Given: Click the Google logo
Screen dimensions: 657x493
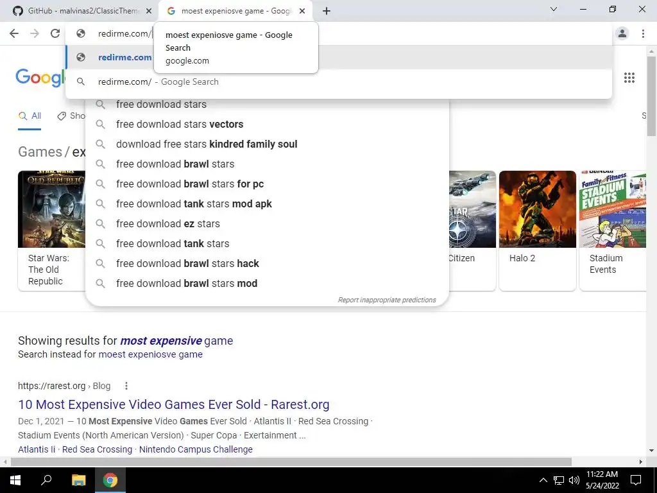Looking at the screenshot, I should 40,78.
